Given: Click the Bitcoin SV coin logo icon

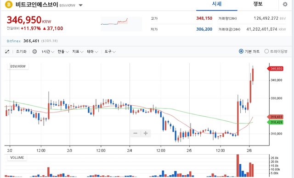Looking at the screenshot, I should 9,5.
